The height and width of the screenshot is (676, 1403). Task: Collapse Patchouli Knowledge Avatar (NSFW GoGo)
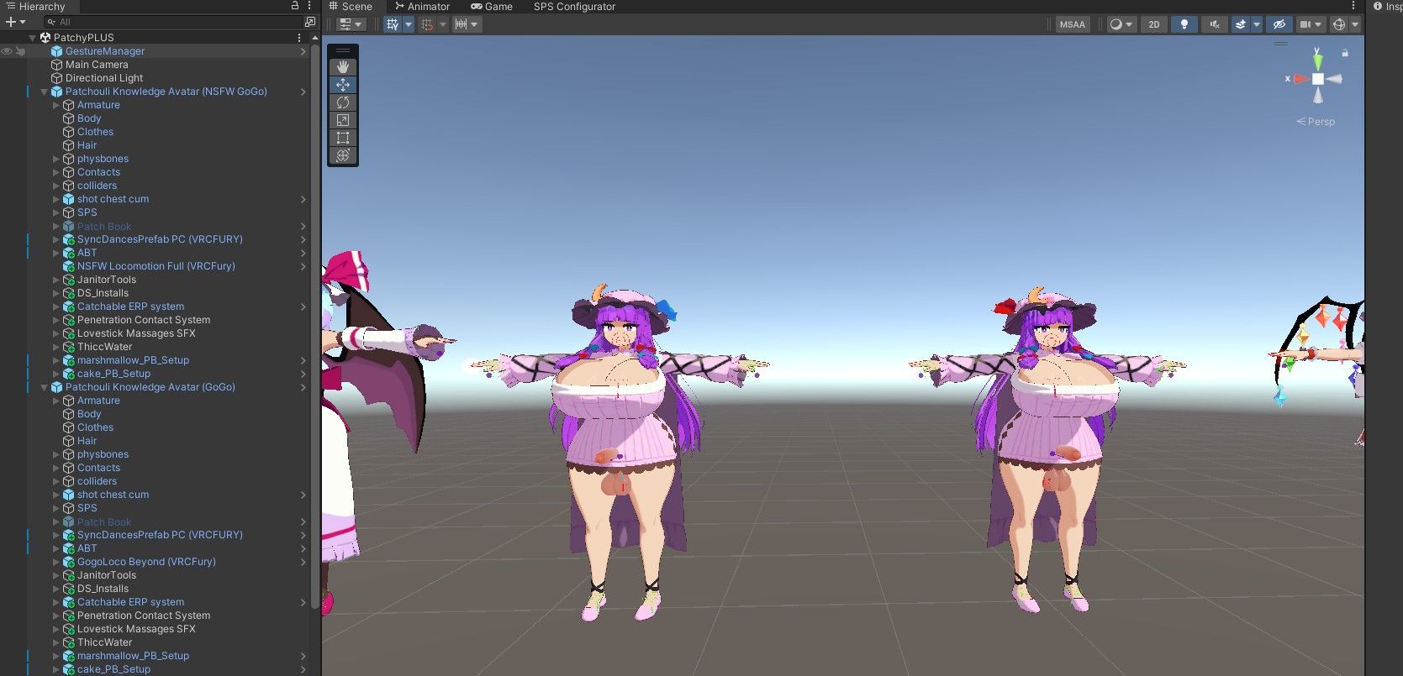pyautogui.click(x=45, y=92)
